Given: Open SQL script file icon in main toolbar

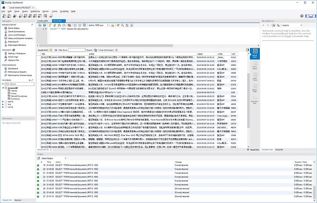Looking at the screenshot, I should click(9, 16).
